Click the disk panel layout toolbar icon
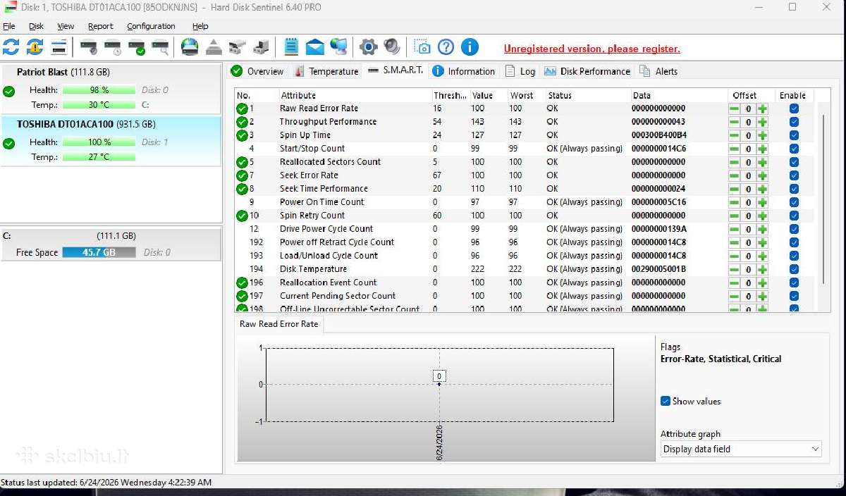The height and width of the screenshot is (496, 846). (59, 47)
